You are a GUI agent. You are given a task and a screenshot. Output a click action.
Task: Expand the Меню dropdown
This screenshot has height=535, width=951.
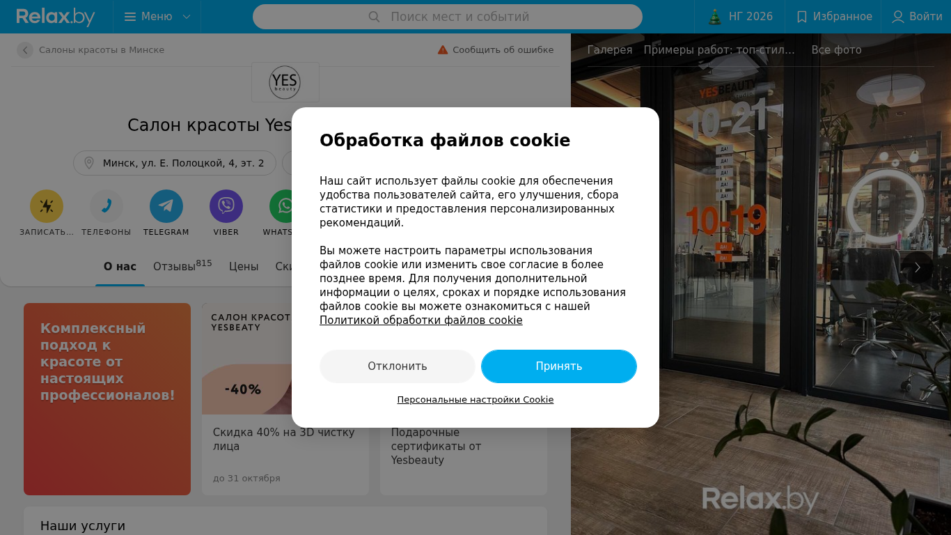157,17
